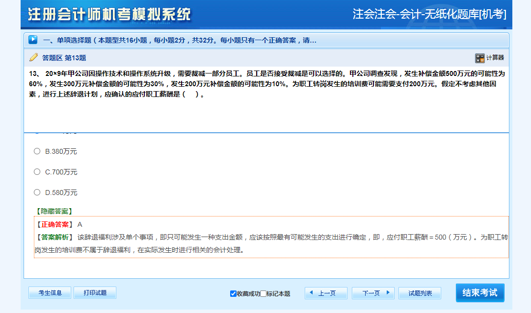Collapse the answer via 【隐藏答案】
The height and width of the screenshot is (313, 531).
pyautogui.click(x=54, y=212)
